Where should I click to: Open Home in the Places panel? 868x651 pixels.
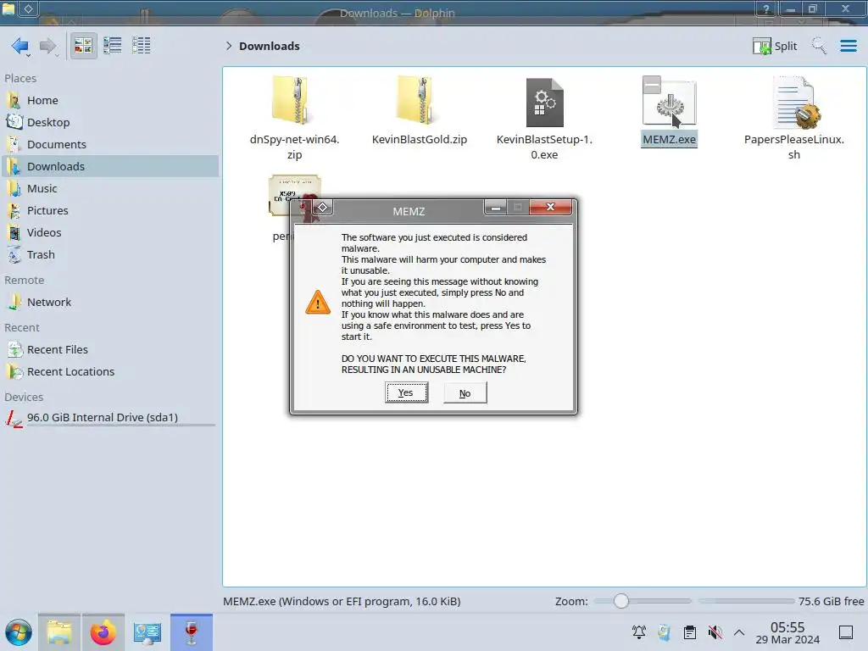coord(110,100)
